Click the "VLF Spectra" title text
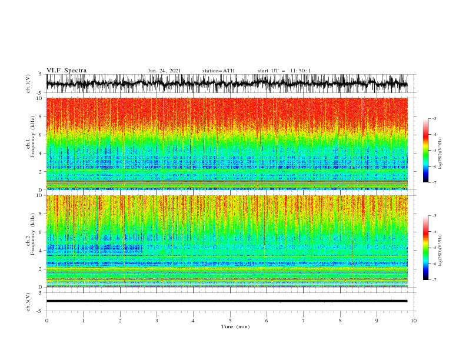This screenshot has height=360, width=466. click(x=66, y=71)
